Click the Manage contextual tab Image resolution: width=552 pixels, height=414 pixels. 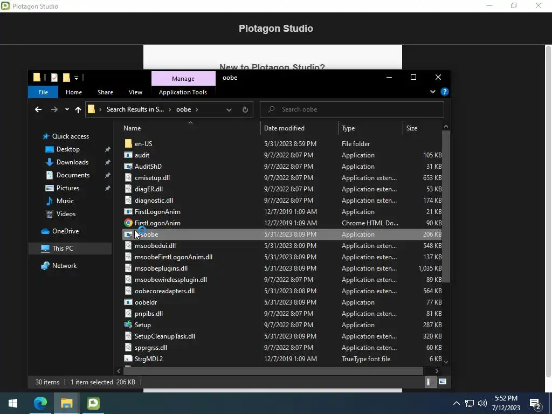[x=183, y=79]
